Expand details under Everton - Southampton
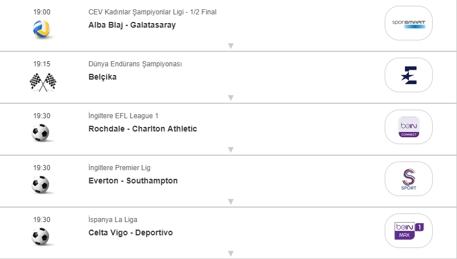The height and width of the screenshot is (259, 457). (x=230, y=202)
